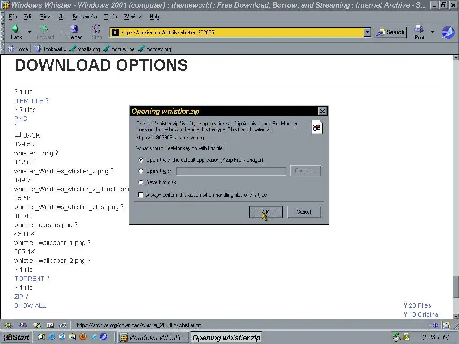
Task: Click the first quick launch notepad icon
Action: tap(41, 337)
